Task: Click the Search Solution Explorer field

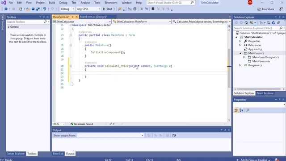Action: [256, 28]
